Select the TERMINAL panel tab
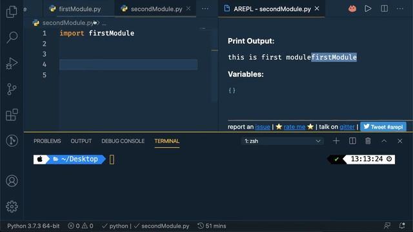 tap(167, 141)
